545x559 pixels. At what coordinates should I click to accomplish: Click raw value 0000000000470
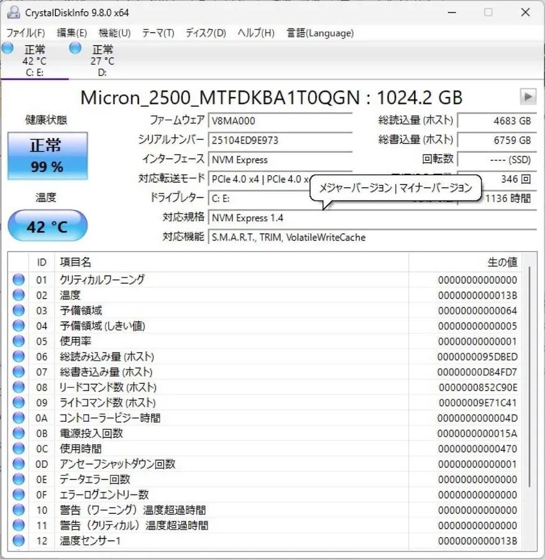coord(478,449)
